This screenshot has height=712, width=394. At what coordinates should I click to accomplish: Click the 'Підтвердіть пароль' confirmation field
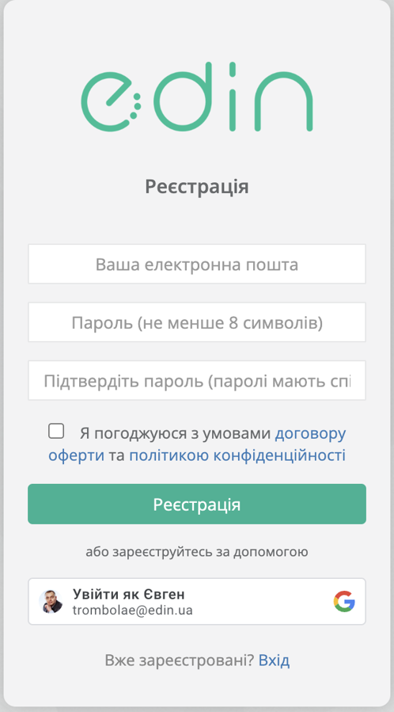point(197,380)
